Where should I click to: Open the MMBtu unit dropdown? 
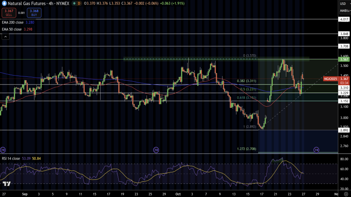[344, 10]
